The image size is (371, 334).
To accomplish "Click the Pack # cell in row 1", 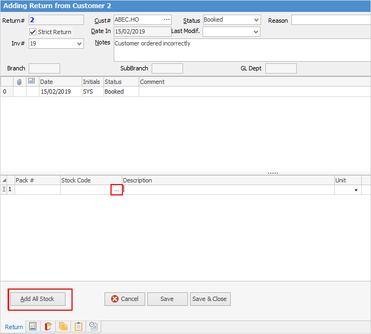I will click(x=37, y=189).
